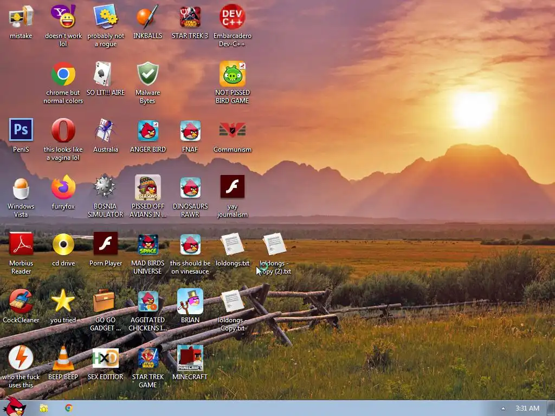Select the MINECRAFT desktop icon

coord(190,358)
